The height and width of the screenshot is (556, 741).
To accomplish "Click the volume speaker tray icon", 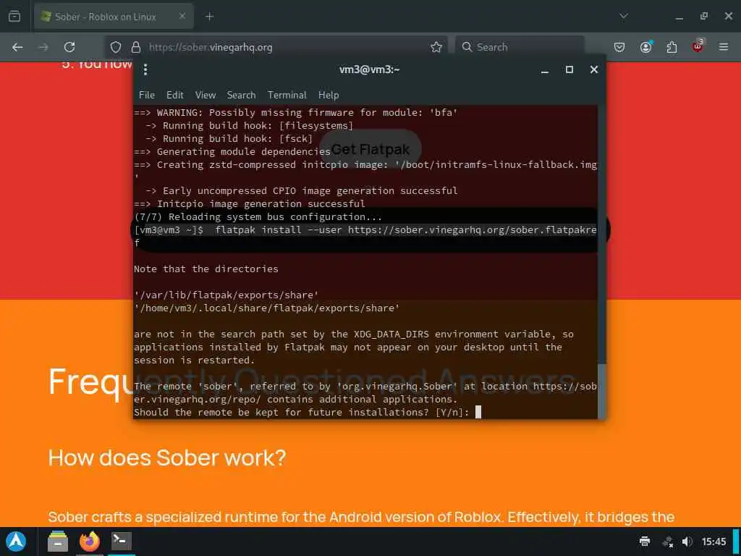I will (x=687, y=542).
